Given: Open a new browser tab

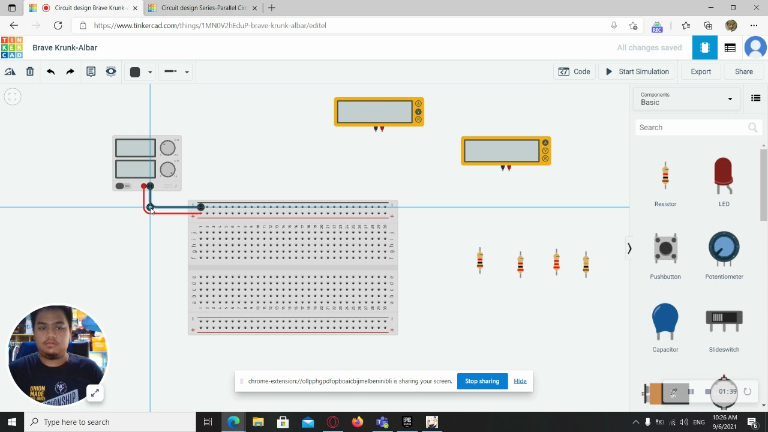Looking at the screenshot, I should [272, 8].
